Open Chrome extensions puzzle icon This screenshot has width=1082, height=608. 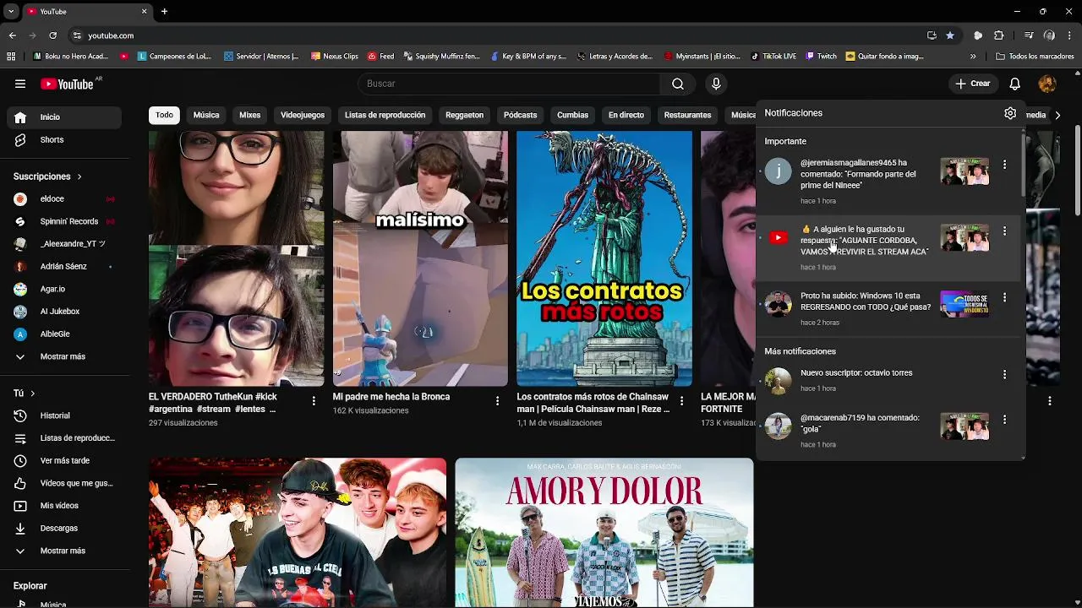[x=999, y=35]
